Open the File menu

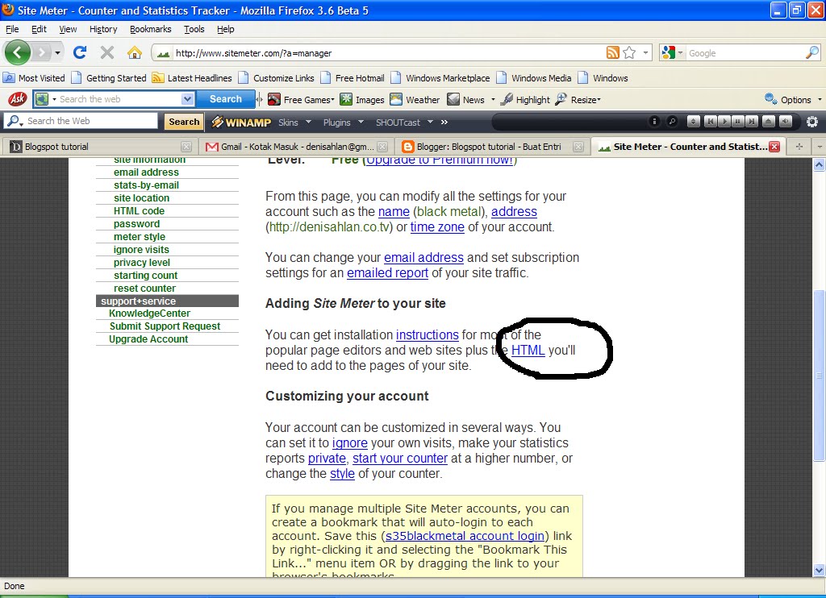pos(12,29)
